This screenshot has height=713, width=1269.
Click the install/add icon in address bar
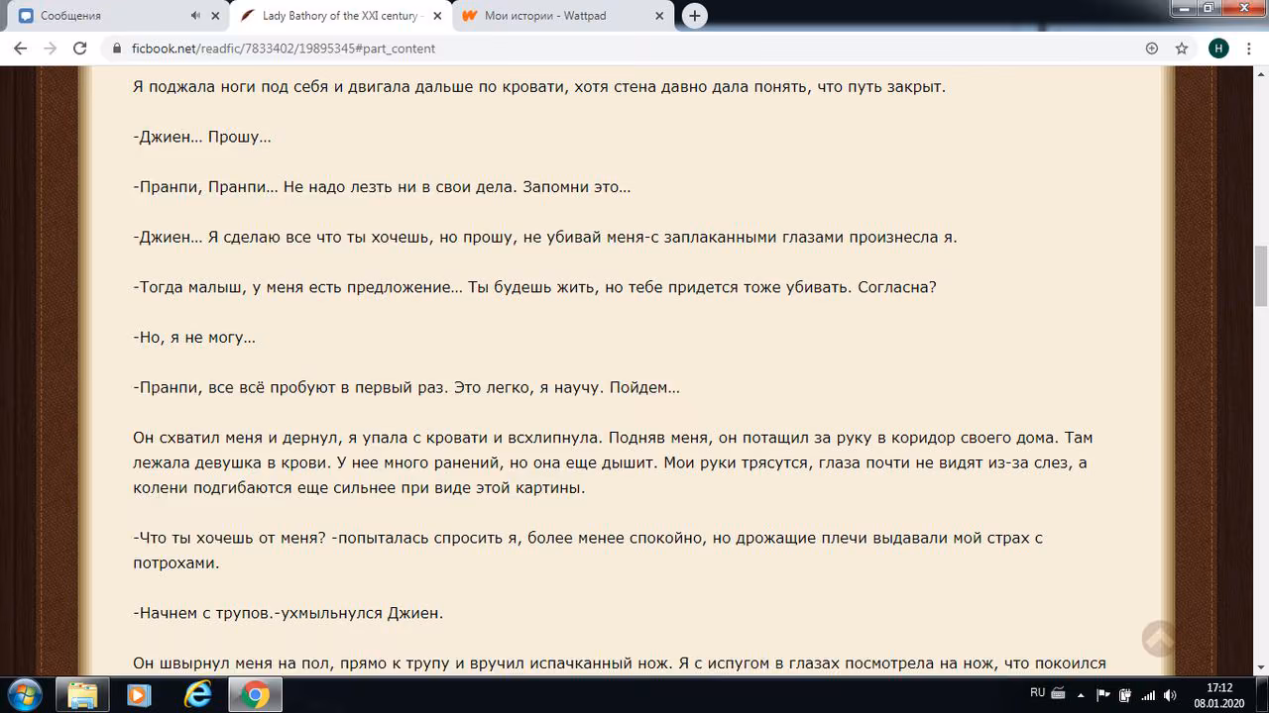1152,49
